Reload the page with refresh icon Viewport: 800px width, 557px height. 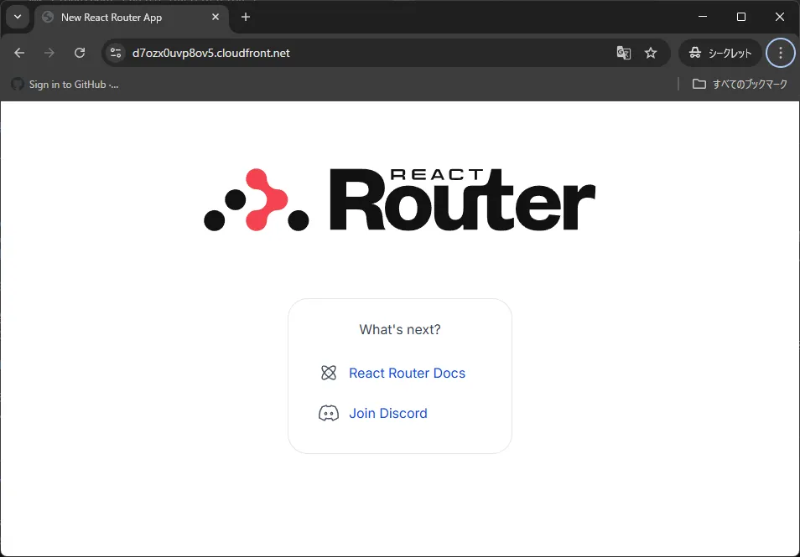click(x=80, y=53)
